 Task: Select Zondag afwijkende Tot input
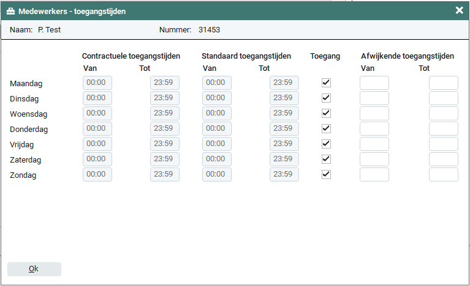click(443, 174)
